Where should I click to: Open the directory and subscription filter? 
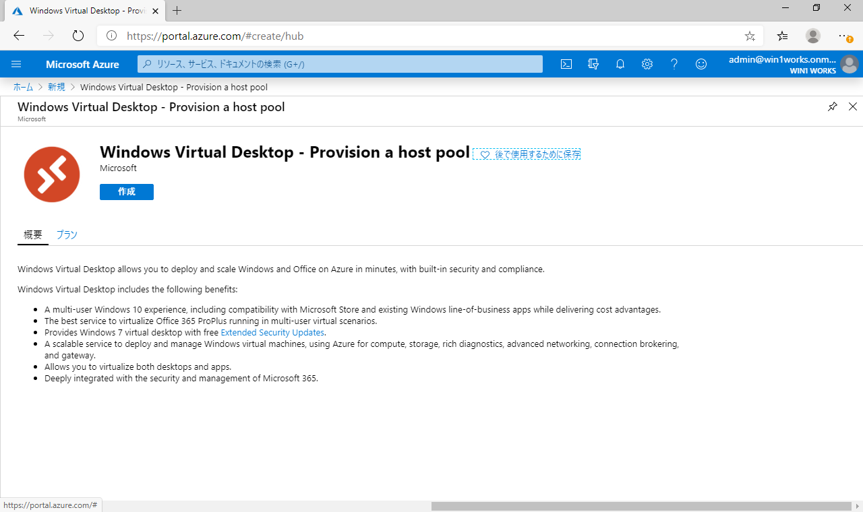593,64
